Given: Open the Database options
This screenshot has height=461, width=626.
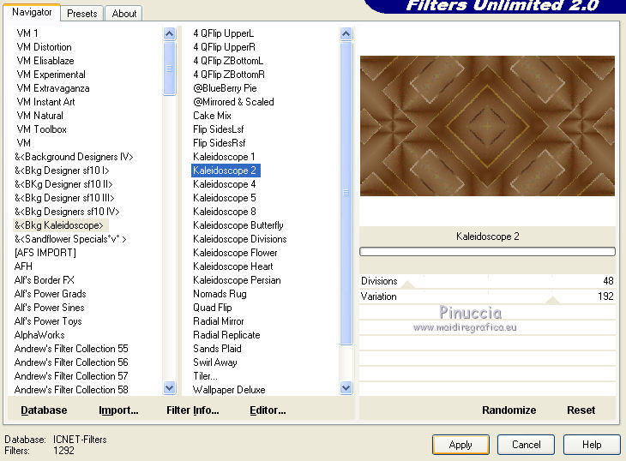Looking at the screenshot, I should [x=44, y=410].
